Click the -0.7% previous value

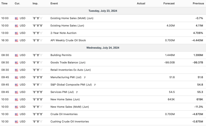[x=199, y=18]
